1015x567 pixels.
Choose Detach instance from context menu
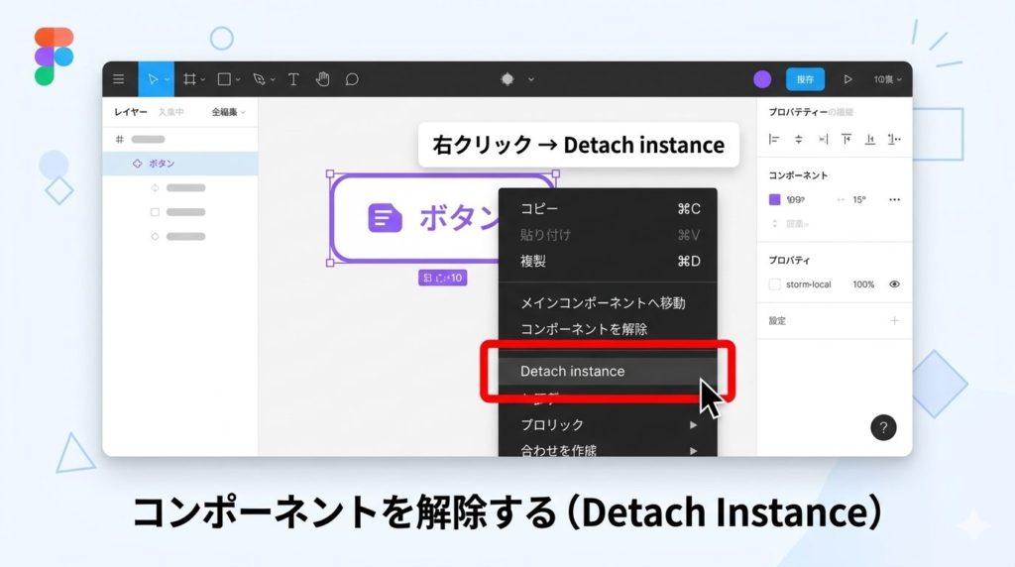[x=572, y=372]
